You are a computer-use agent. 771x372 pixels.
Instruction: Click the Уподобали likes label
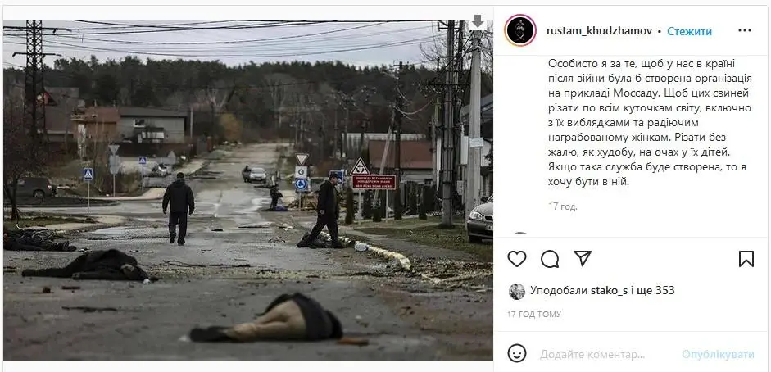tap(559, 290)
